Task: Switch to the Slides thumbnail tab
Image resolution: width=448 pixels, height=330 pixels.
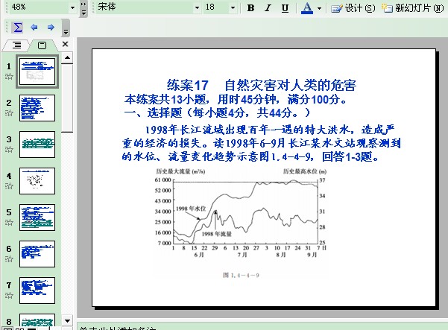Action: [42, 45]
